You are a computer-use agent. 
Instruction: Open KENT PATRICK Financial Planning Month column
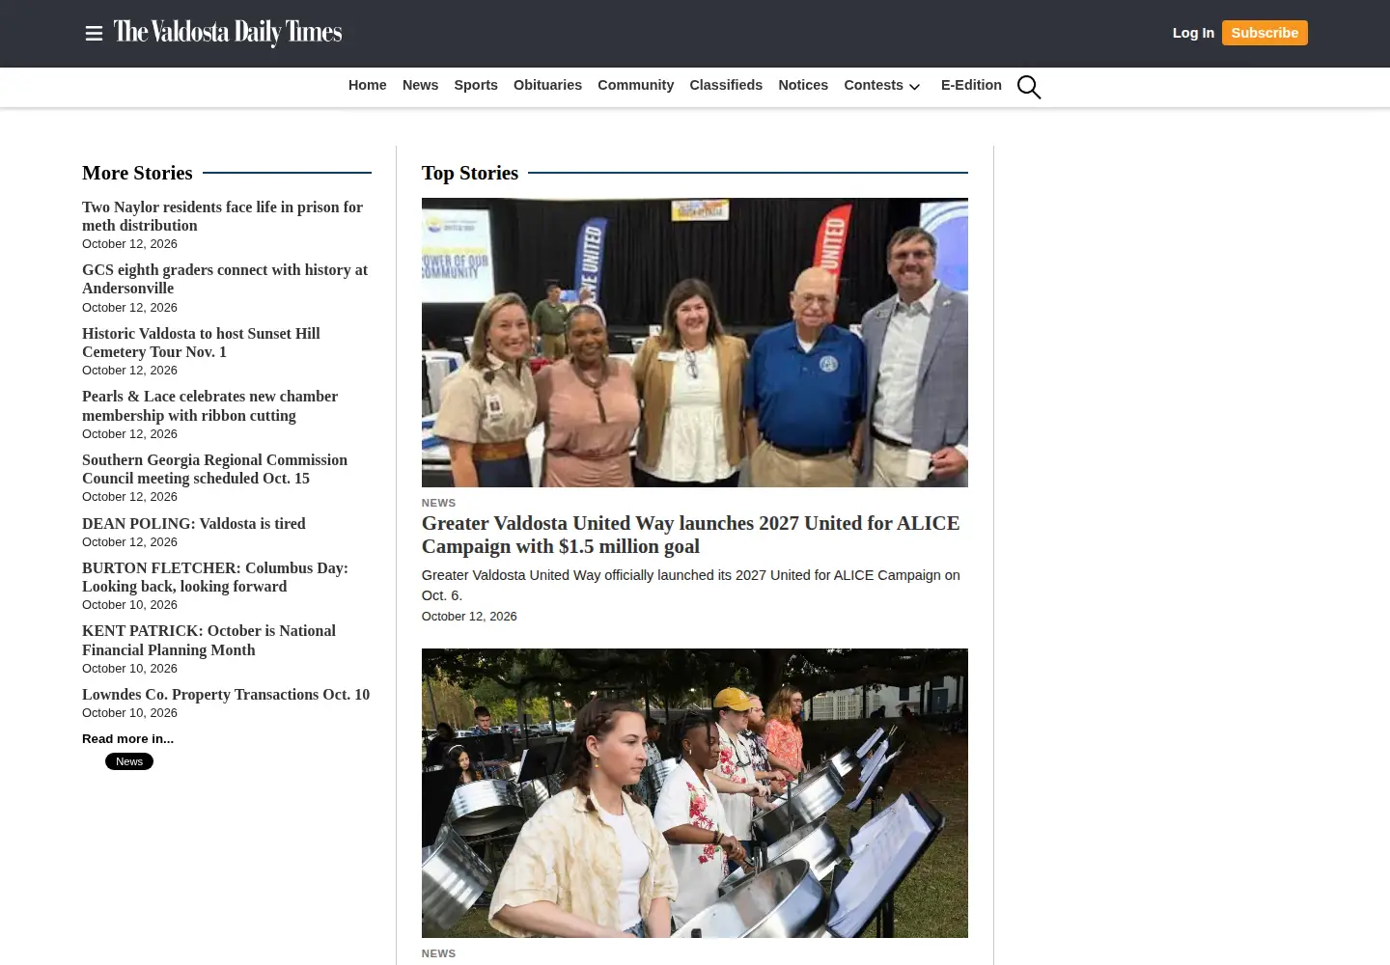(208, 640)
